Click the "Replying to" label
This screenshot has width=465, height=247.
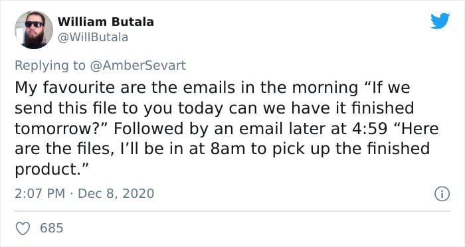point(50,66)
